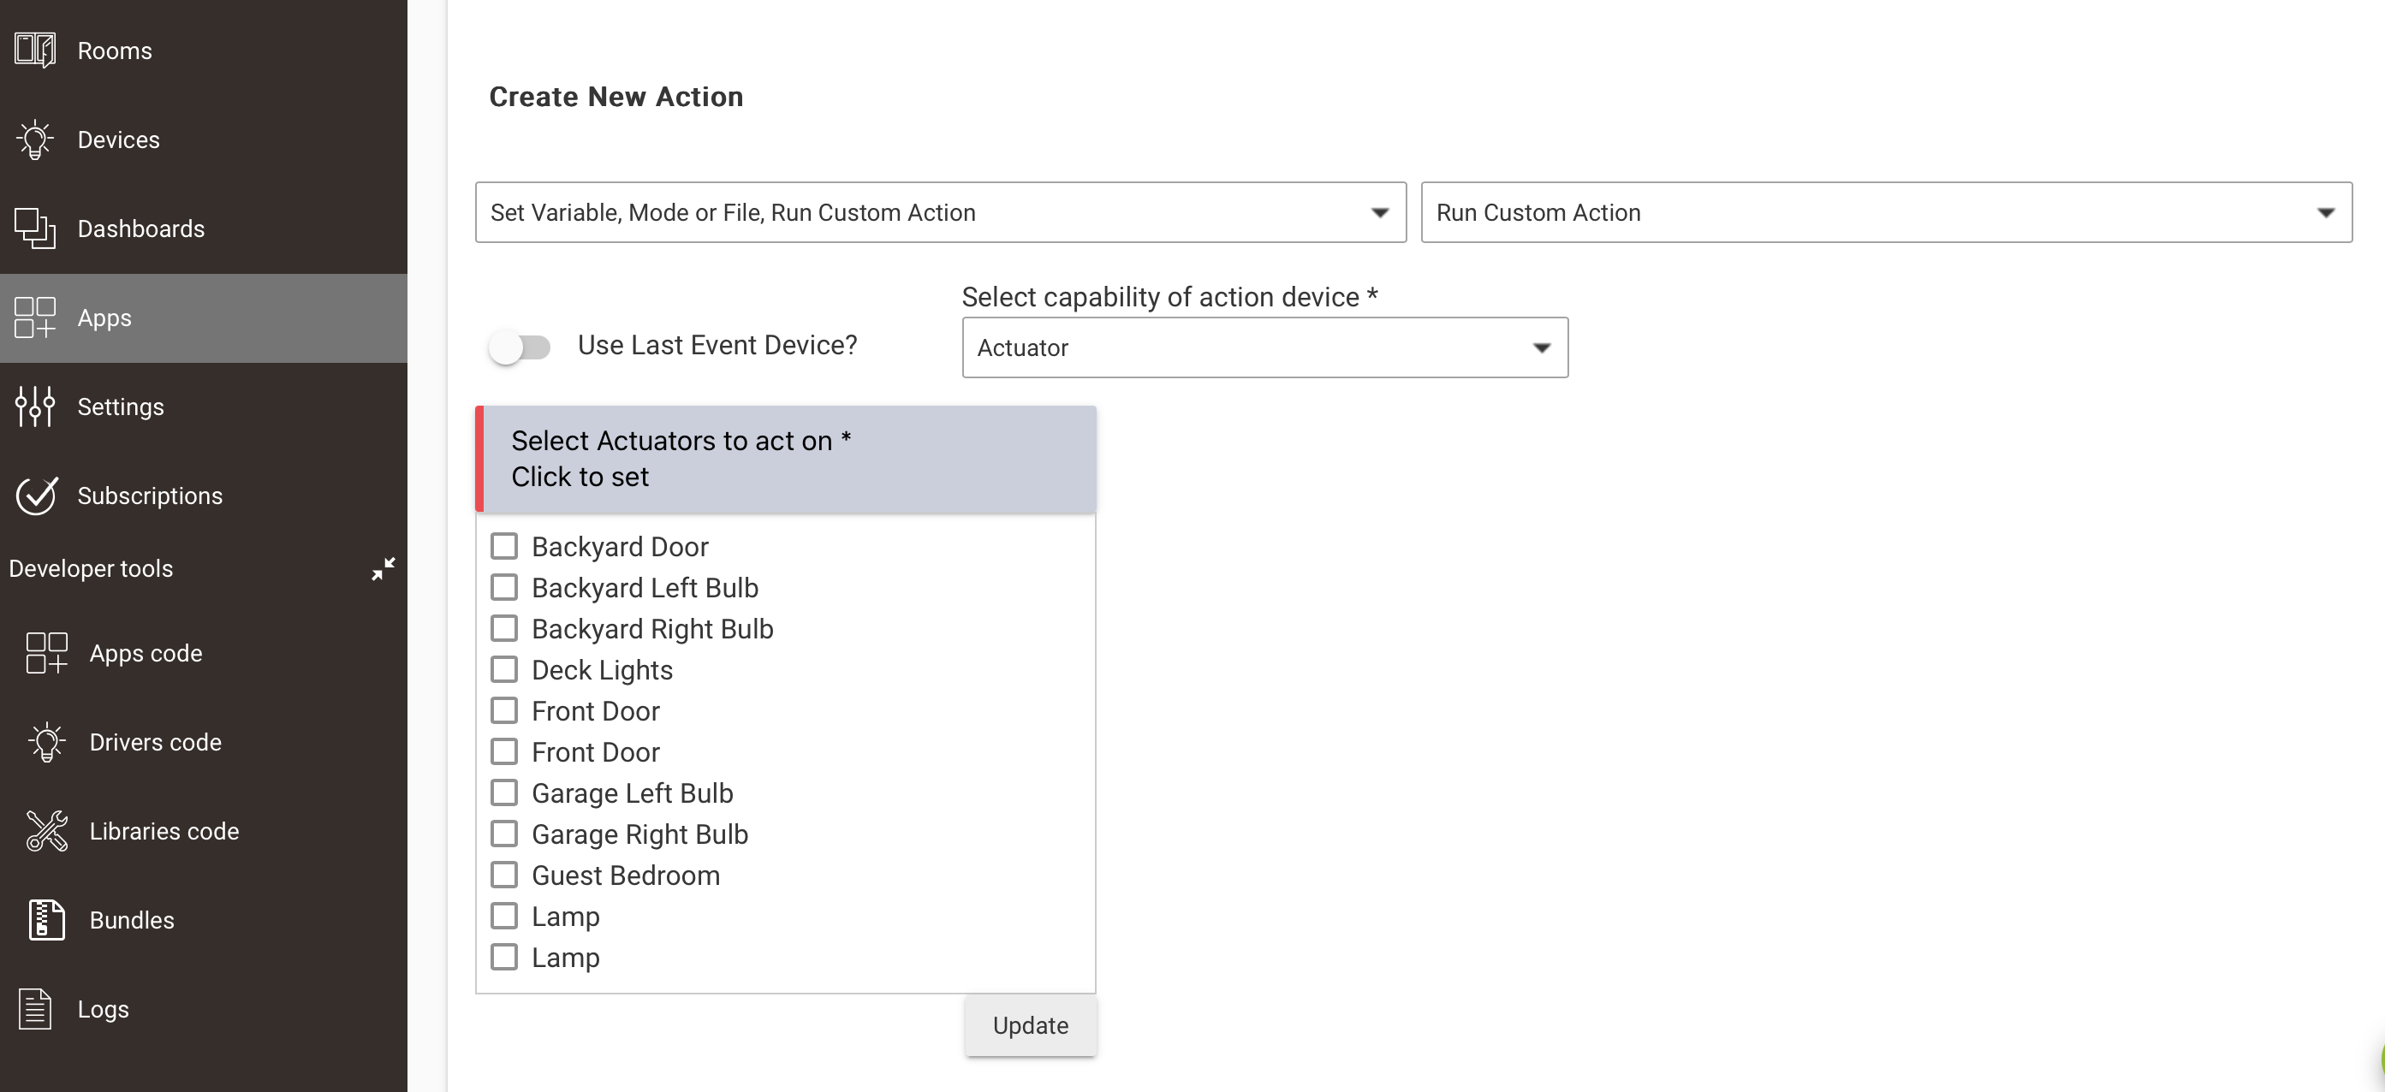Open the Rooms menu item
Screen dimensions: 2385x1092
click(204, 50)
